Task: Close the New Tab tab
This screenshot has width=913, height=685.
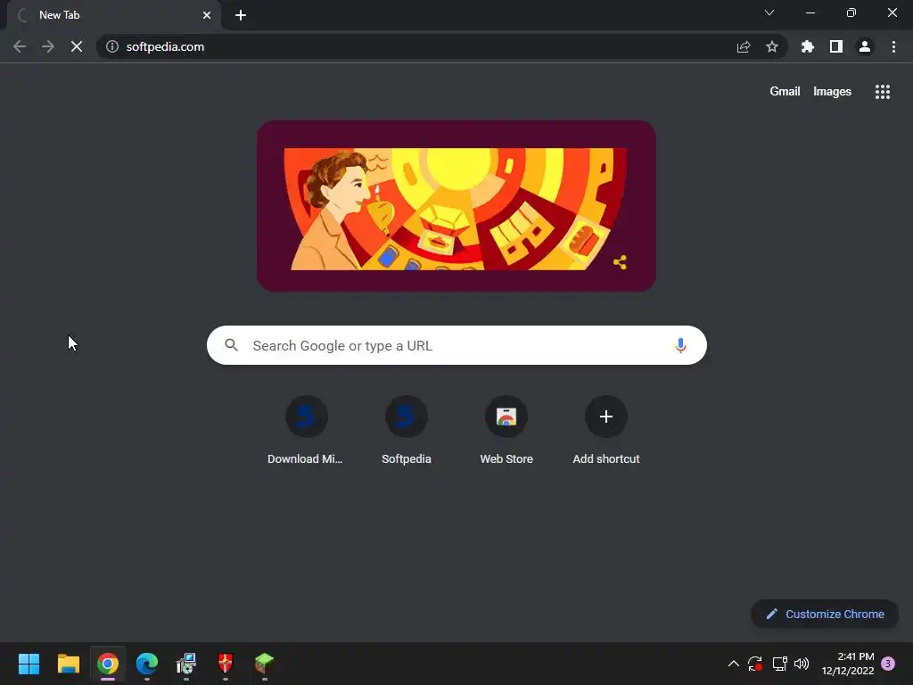Action: point(207,15)
